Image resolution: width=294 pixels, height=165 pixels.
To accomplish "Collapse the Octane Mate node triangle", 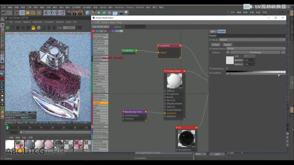I will tap(165, 71).
